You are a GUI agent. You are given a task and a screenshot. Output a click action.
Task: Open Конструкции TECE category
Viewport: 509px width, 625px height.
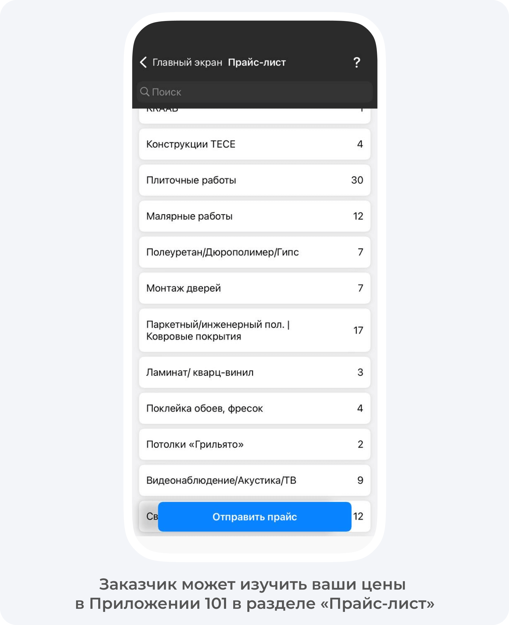[x=255, y=144]
